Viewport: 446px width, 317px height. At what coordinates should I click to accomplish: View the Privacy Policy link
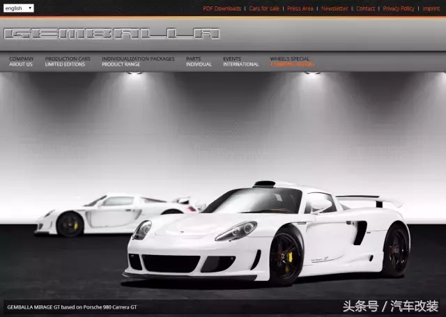coord(399,8)
